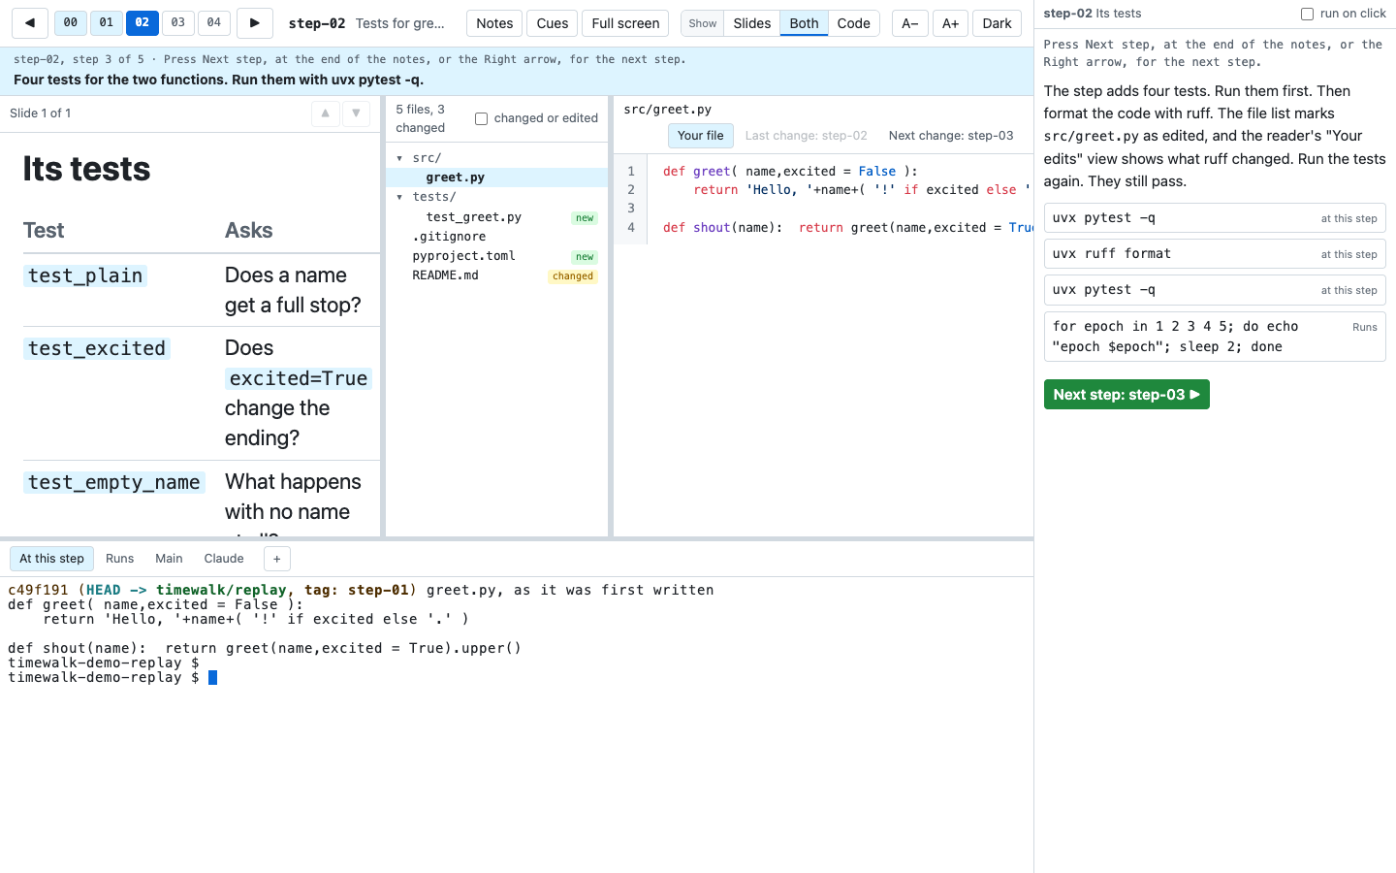Tick the changed or edited filter checkbox
This screenshot has height=873, width=1396.
pos(481,118)
